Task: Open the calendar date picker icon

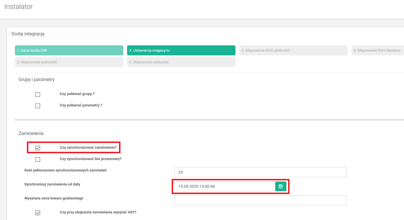Action: pos(281,186)
